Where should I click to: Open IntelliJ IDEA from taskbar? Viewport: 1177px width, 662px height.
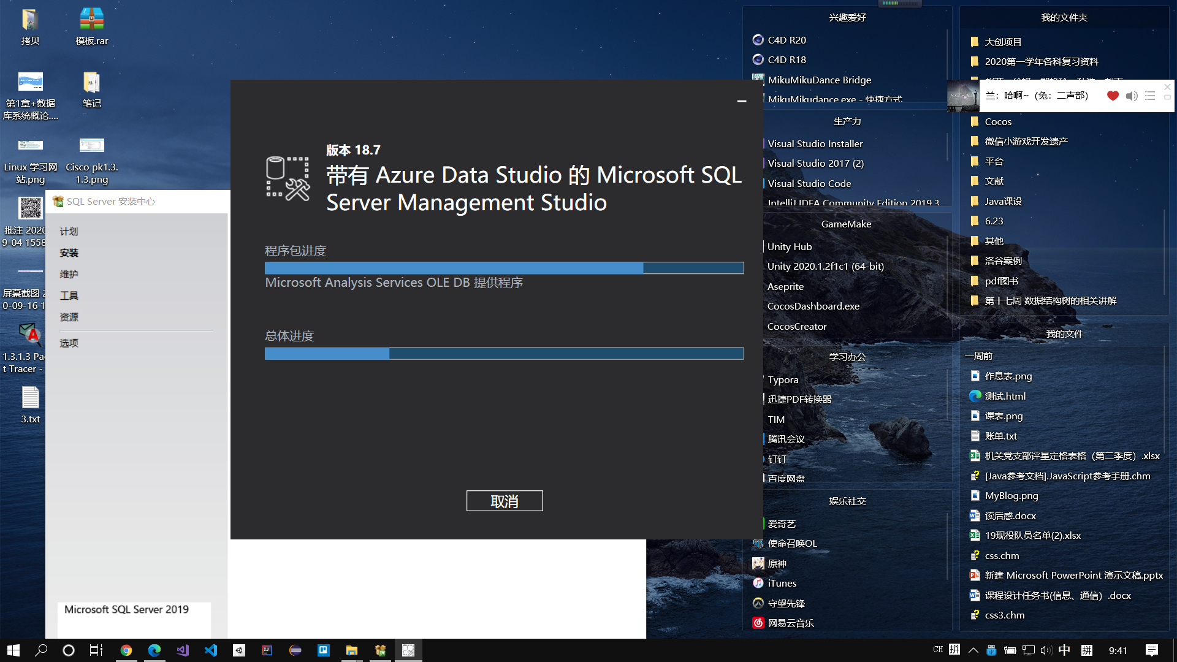pyautogui.click(x=267, y=650)
